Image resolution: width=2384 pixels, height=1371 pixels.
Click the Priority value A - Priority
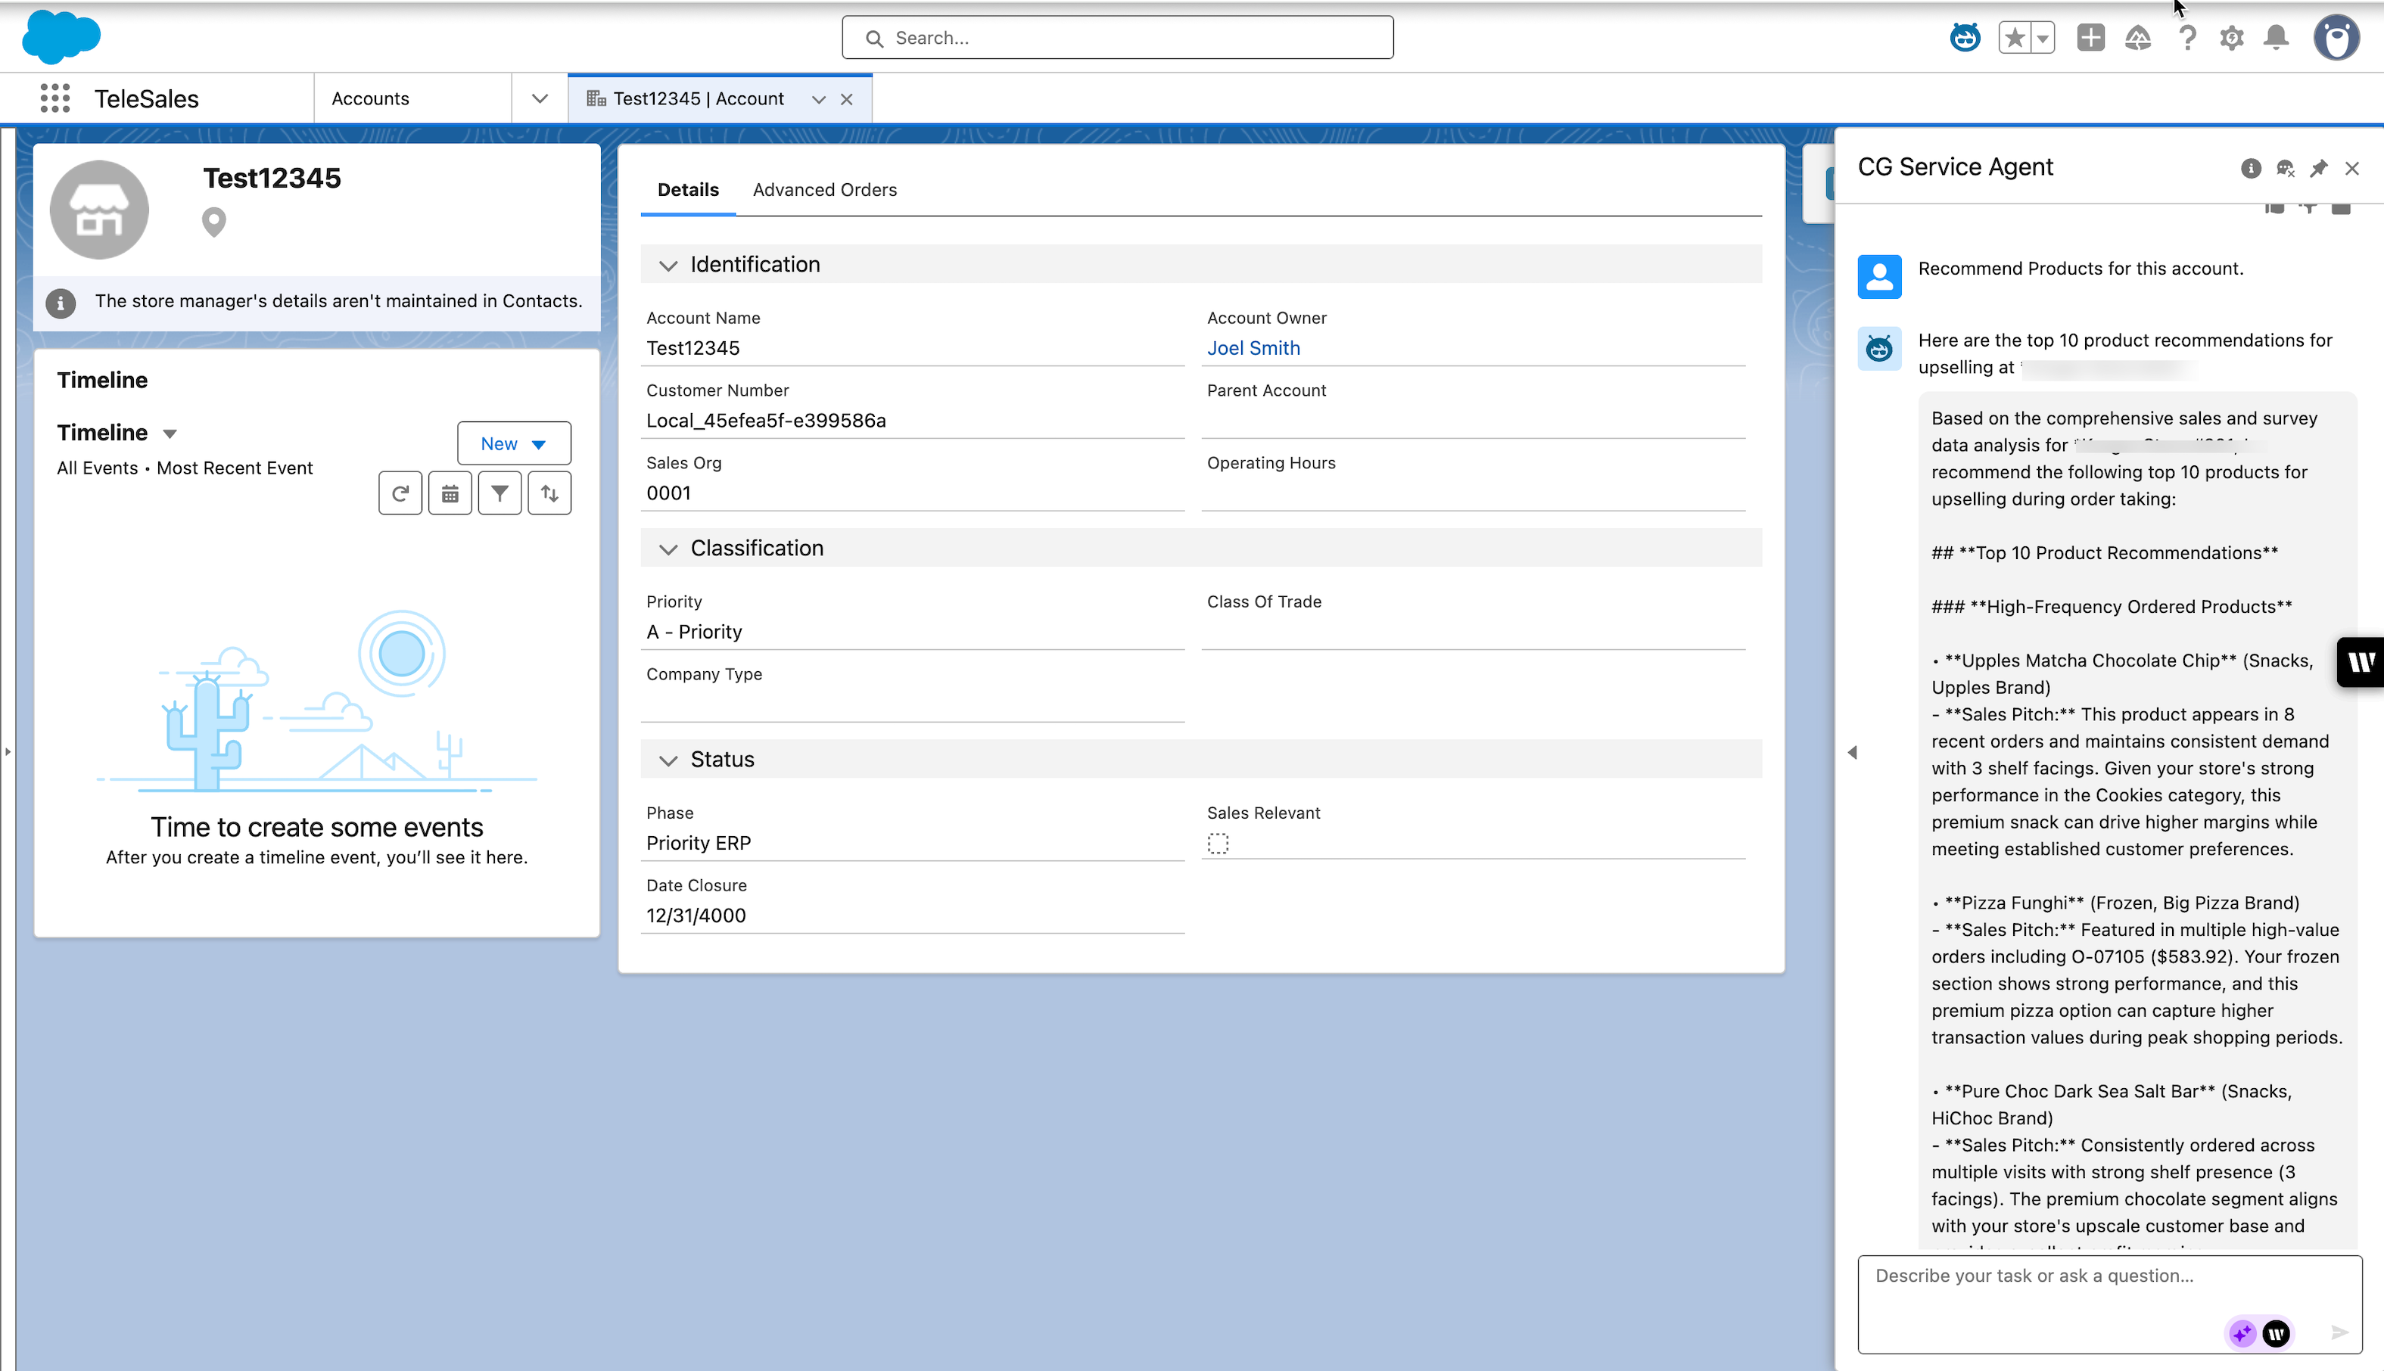point(694,631)
